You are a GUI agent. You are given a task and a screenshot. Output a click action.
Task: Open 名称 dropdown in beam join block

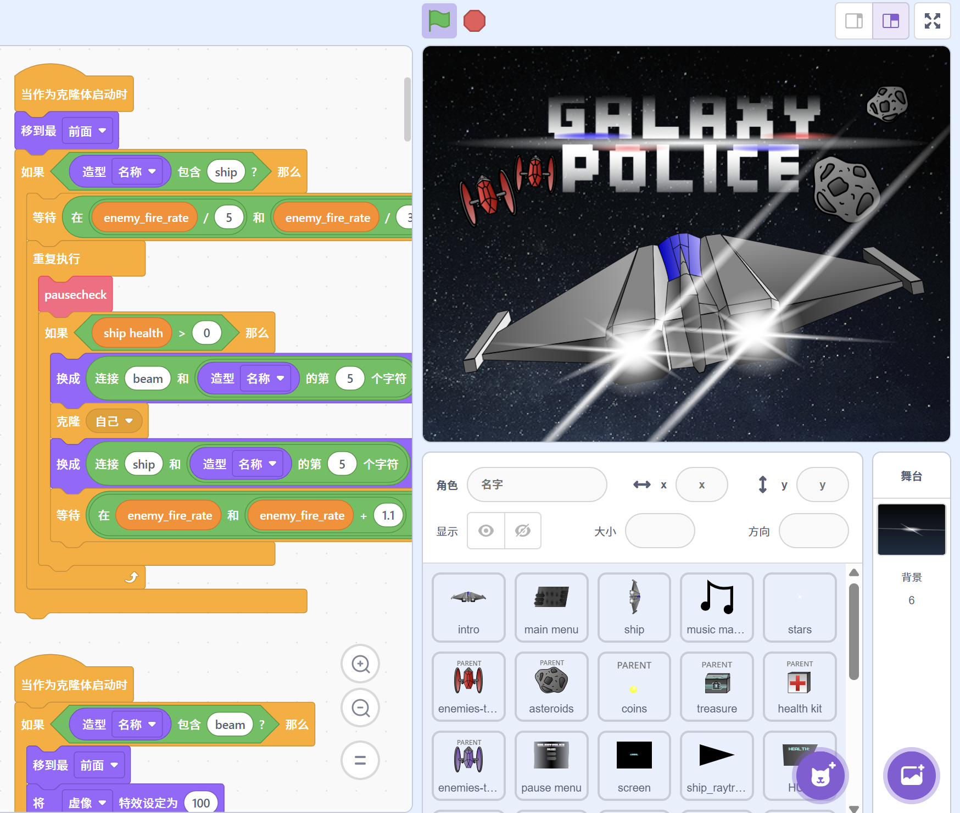click(265, 378)
